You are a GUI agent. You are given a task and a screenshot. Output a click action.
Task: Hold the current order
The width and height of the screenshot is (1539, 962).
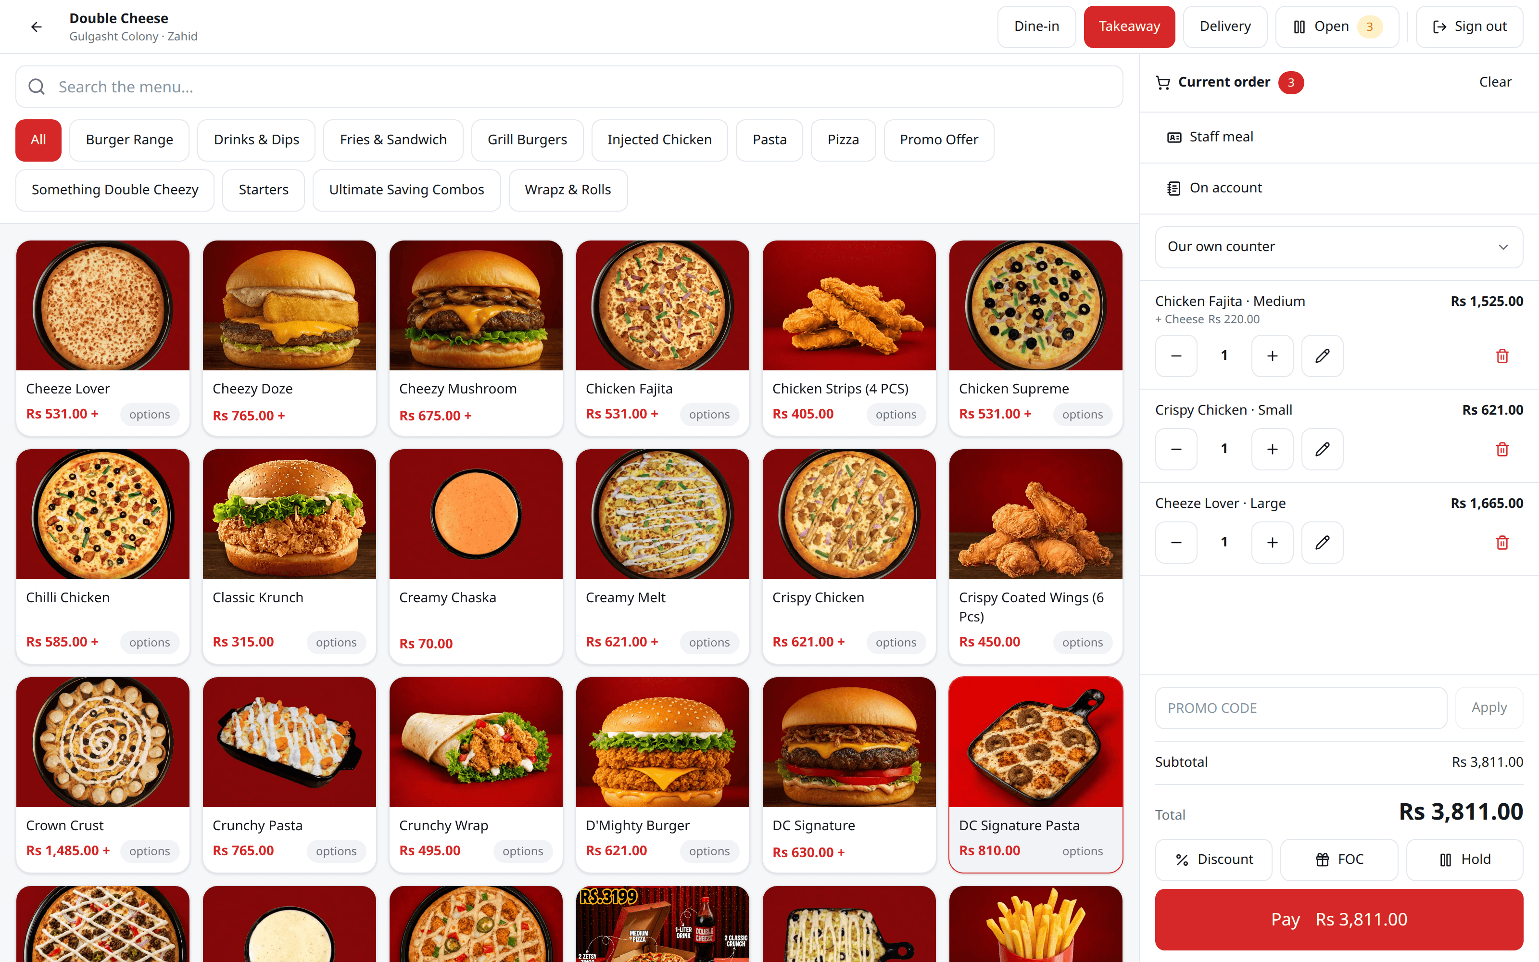coord(1464,860)
